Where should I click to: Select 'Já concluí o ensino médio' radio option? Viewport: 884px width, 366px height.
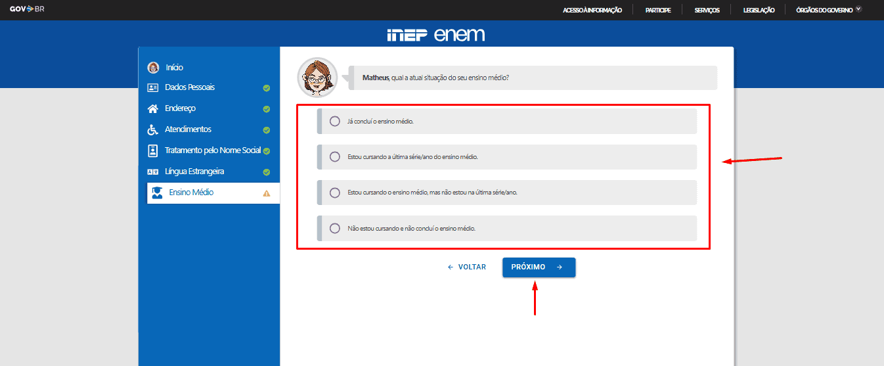335,121
